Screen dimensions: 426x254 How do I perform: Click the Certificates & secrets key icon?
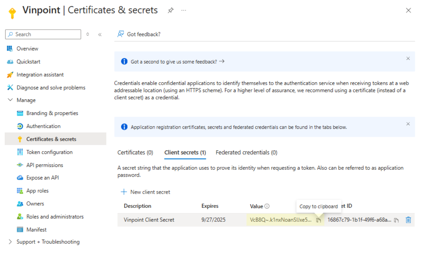click(x=20, y=139)
